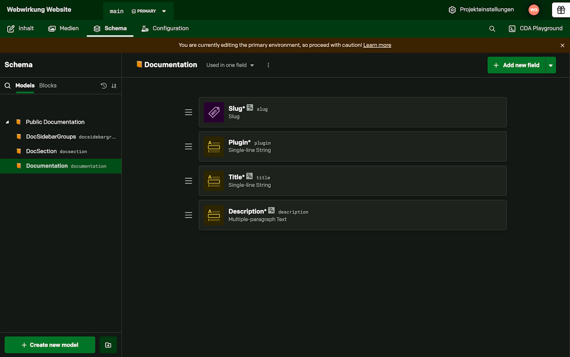Open the Documentation model options kebab menu
Viewport: 570px width, 357px height.
(268, 65)
